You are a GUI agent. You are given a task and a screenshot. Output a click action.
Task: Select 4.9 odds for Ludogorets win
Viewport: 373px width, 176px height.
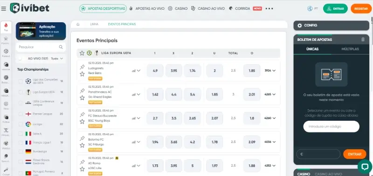[155, 71]
